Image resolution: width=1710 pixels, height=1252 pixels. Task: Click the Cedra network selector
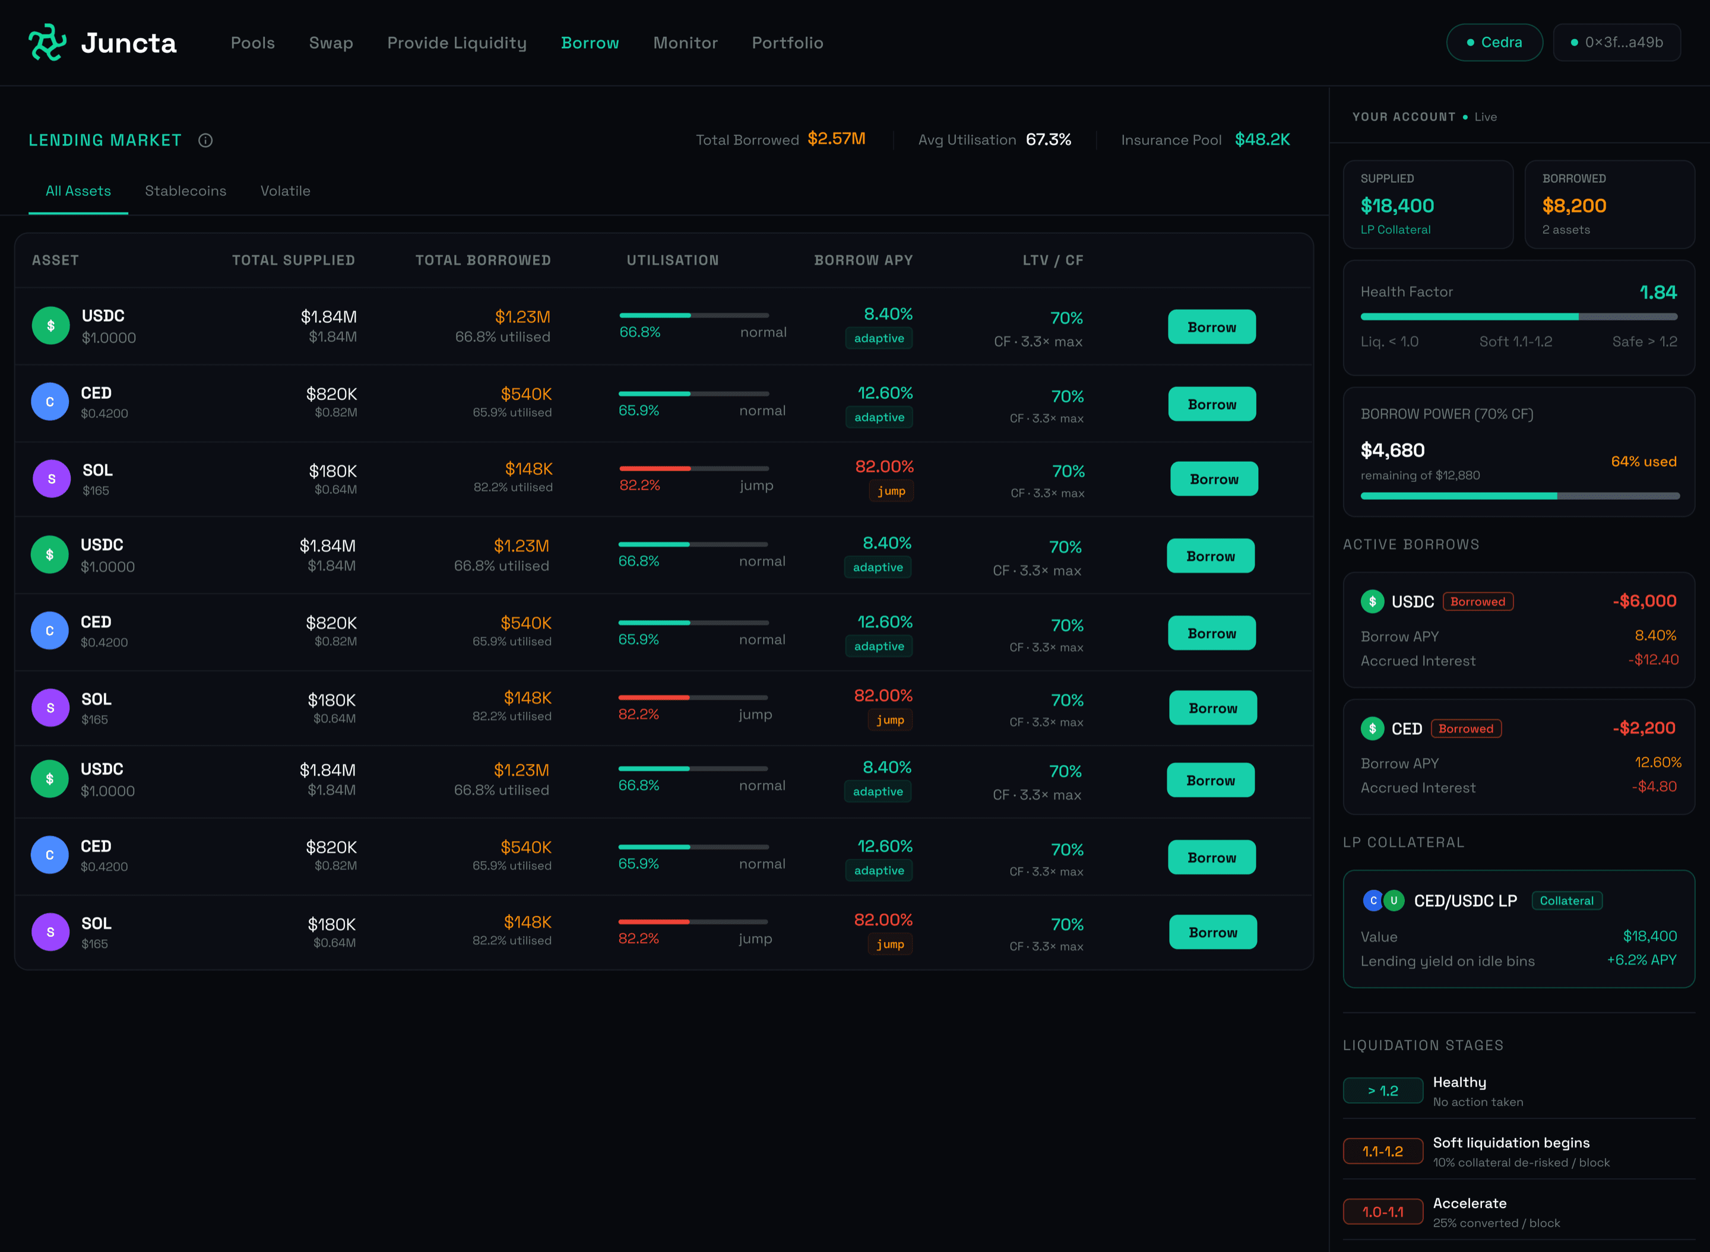pyautogui.click(x=1494, y=42)
